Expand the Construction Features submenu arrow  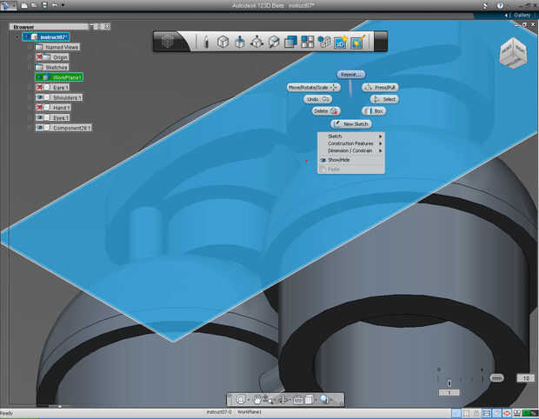coord(380,143)
